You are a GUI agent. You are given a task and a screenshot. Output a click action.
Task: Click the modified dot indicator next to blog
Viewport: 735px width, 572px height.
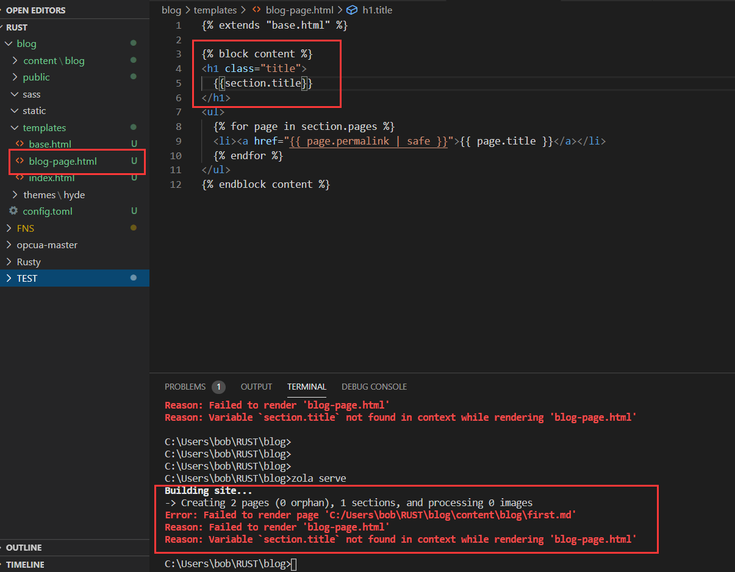[133, 43]
